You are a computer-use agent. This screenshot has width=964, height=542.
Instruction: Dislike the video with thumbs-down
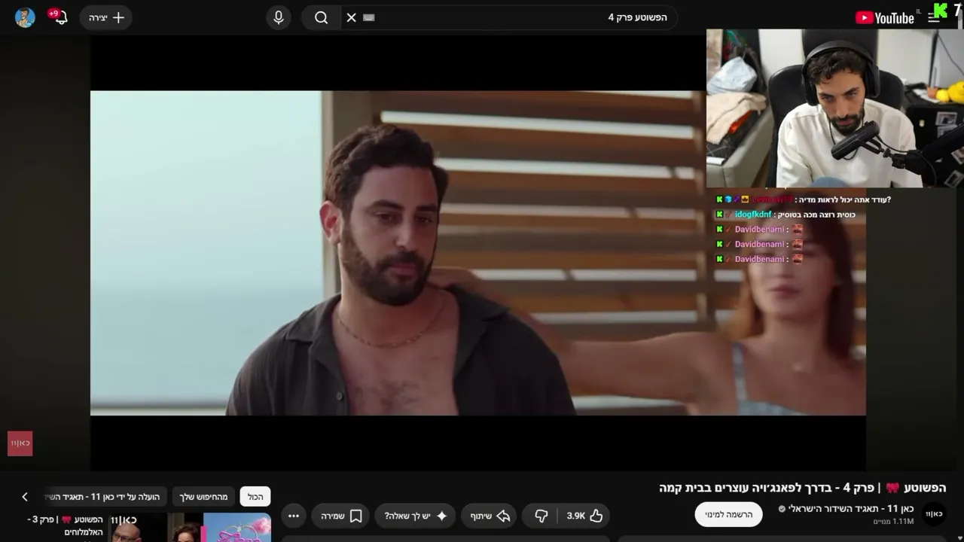(x=541, y=516)
